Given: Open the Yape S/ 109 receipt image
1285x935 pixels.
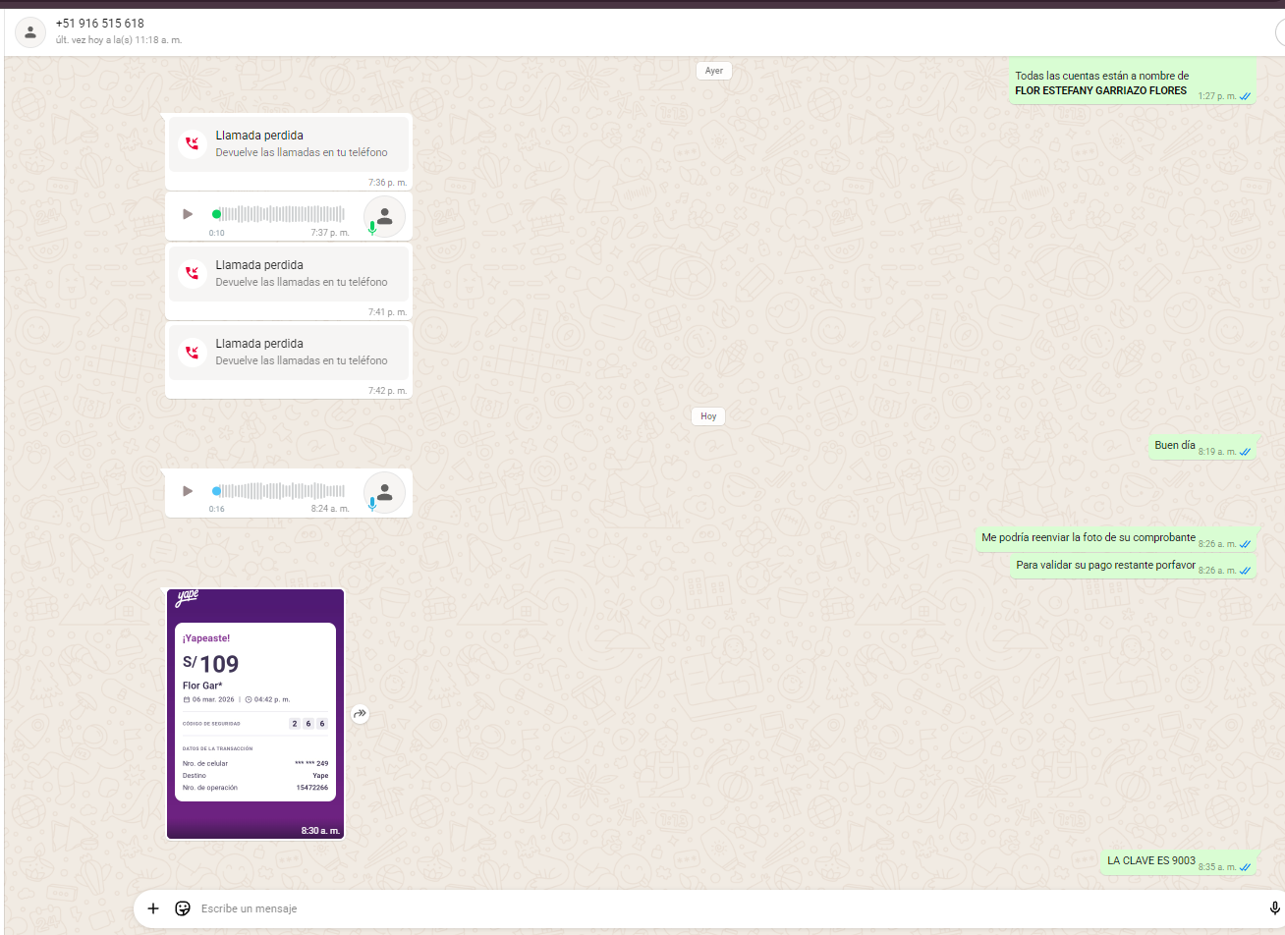Looking at the screenshot, I should 255,714.
